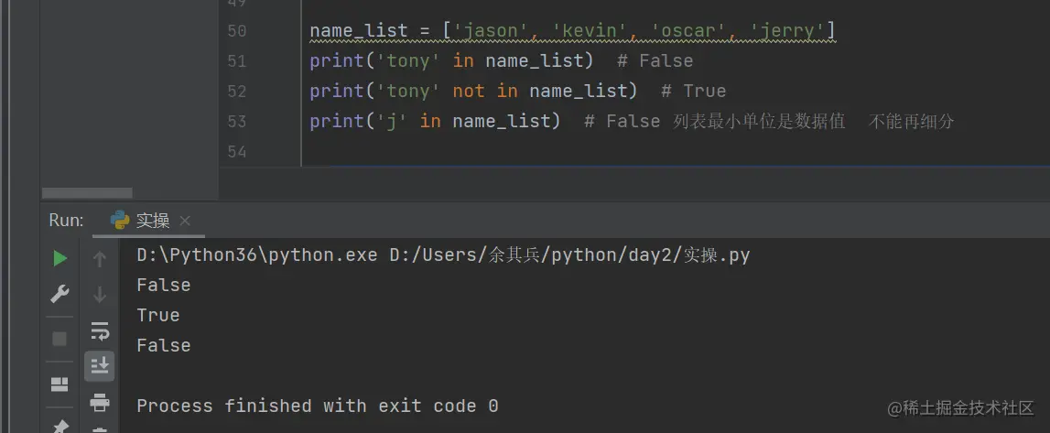The image size is (1050, 433).
Task: Click the green Rerun button
Action: 60,259
